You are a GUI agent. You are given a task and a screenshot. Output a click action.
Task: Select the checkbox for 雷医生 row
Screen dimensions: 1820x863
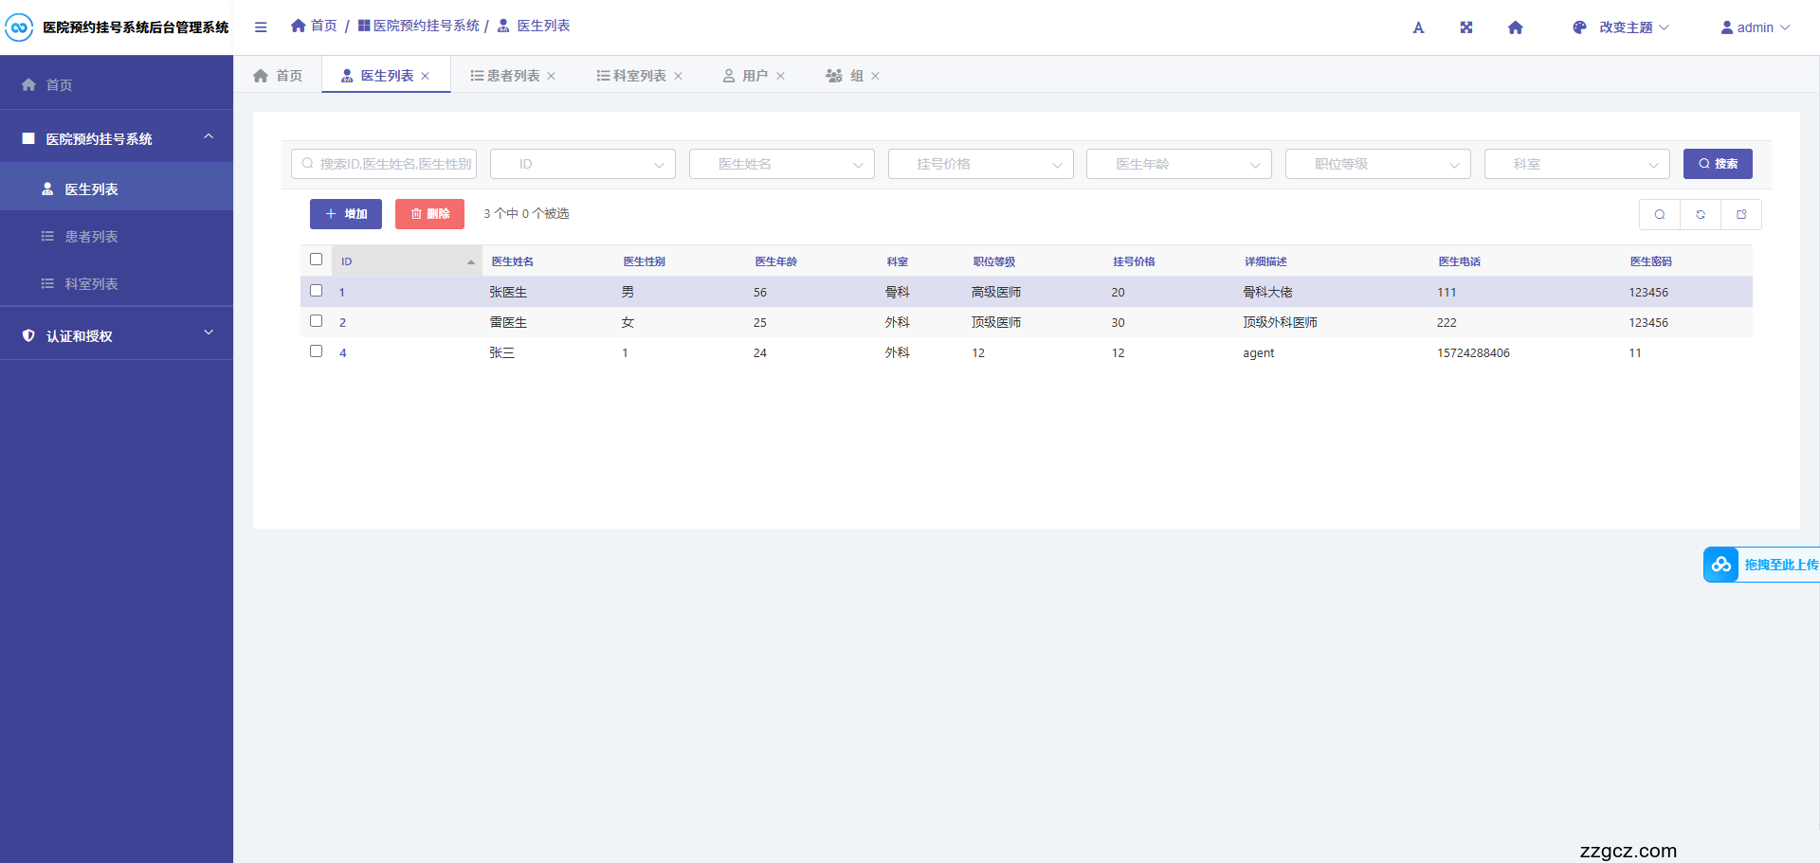click(317, 321)
